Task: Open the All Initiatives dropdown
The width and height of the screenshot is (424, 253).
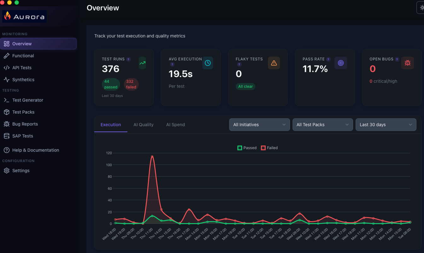Action: click(259, 125)
